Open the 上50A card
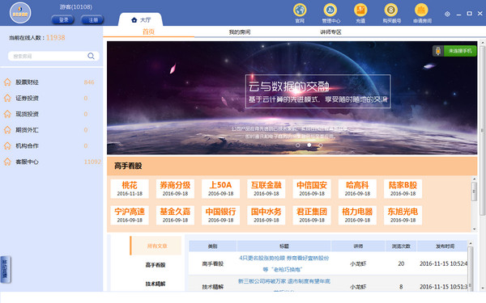The image size is (486, 303). pos(220,188)
